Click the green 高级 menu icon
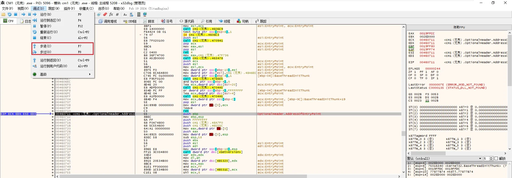Viewport: 512px width, 178px height. coord(35,74)
